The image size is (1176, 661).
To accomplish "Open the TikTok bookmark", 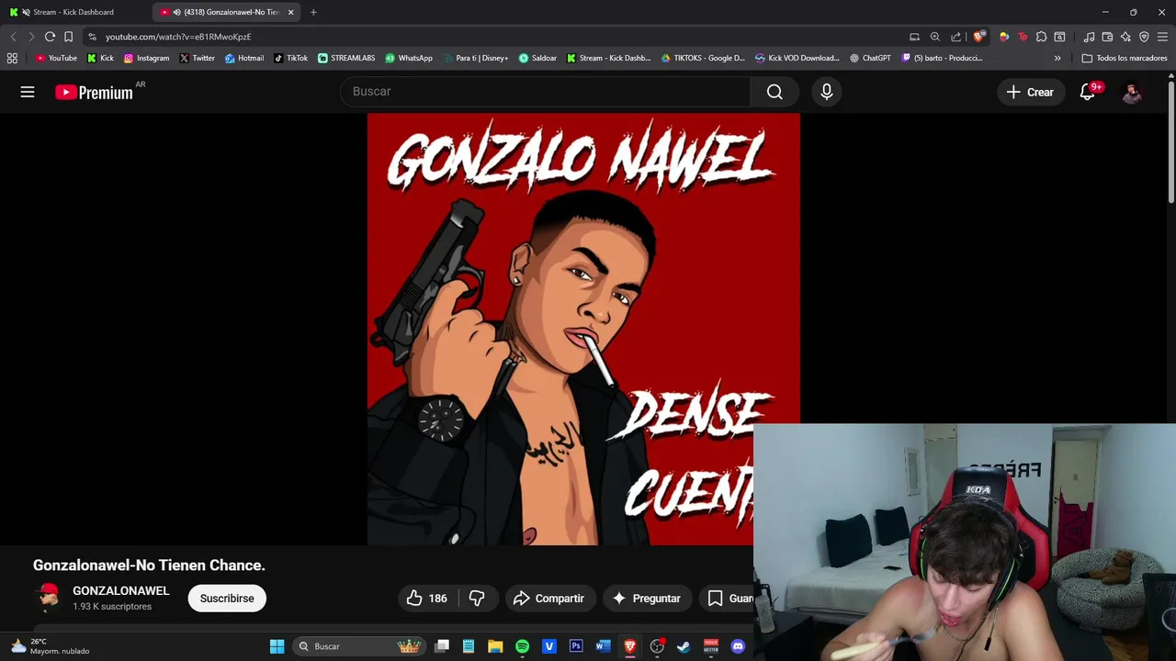I will click(x=290, y=58).
